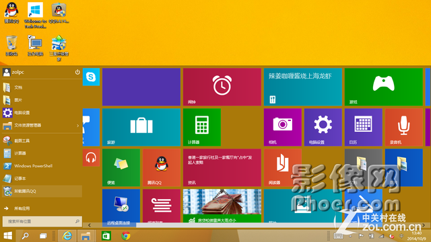Open the Alarm clock tile
The height and width of the screenshot is (242, 431).
coord(222,87)
